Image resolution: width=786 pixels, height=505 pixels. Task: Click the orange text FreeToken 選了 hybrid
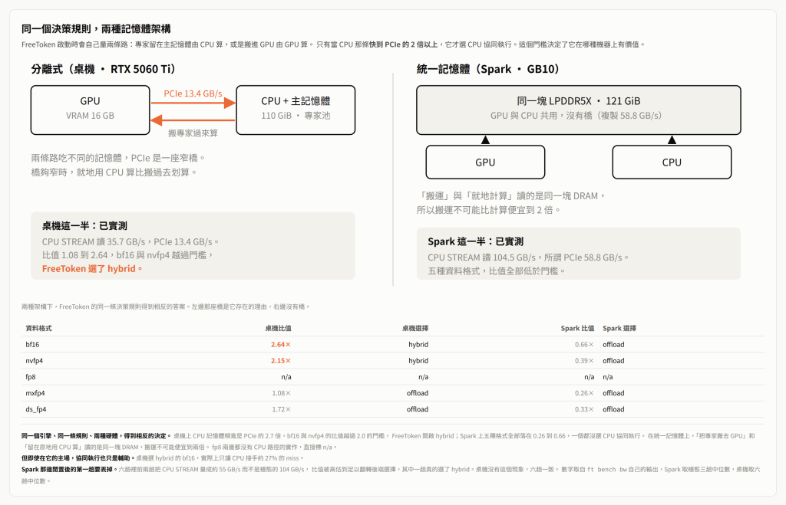tap(92, 269)
